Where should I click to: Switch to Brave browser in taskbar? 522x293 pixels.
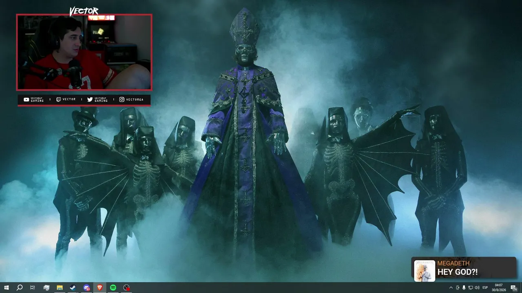pos(100,288)
